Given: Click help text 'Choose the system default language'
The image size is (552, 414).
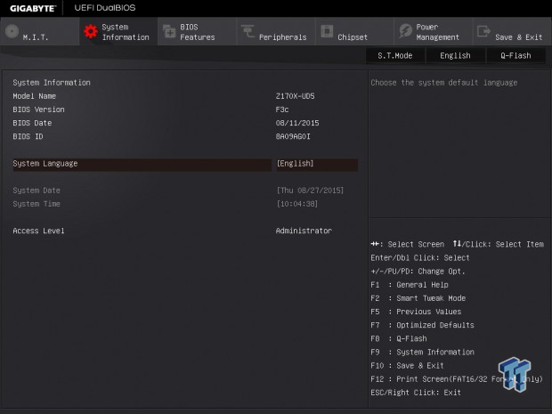Looking at the screenshot, I should [444, 83].
